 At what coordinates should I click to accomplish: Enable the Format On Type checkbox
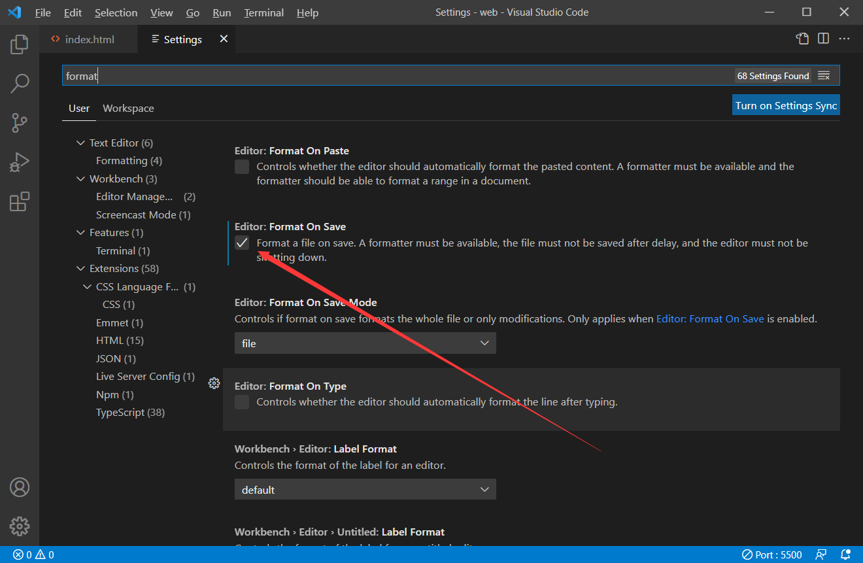click(242, 402)
